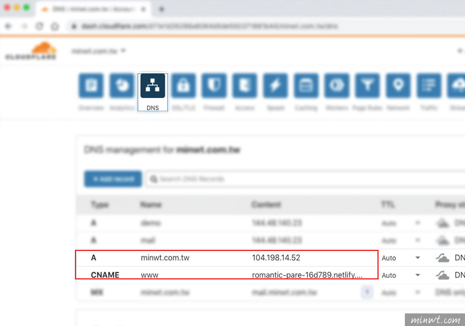Open the browser home page button
This screenshot has height=326, width=465.
pyautogui.click(x=55, y=26)
